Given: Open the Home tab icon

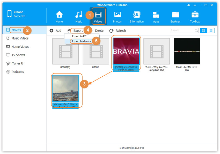Looking at the screenshot, I should pyautogui.click(x=59, y=17).
